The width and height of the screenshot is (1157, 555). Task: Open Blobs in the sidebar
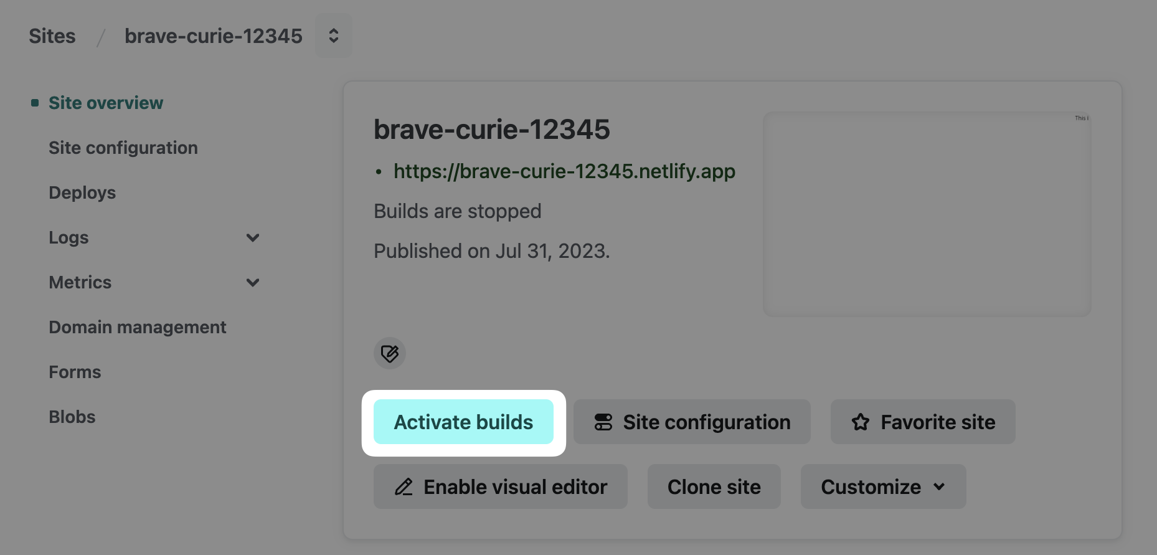tap(72, 417)
